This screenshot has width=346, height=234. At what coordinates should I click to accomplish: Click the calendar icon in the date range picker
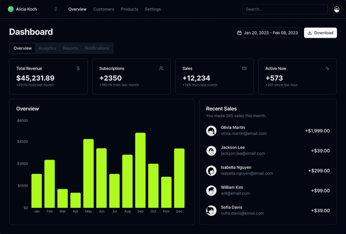tap(239, 32)
